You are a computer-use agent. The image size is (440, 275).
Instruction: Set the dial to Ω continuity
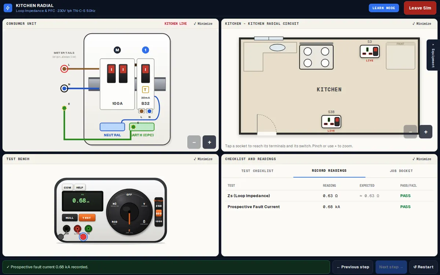click(x=144, y=223)
